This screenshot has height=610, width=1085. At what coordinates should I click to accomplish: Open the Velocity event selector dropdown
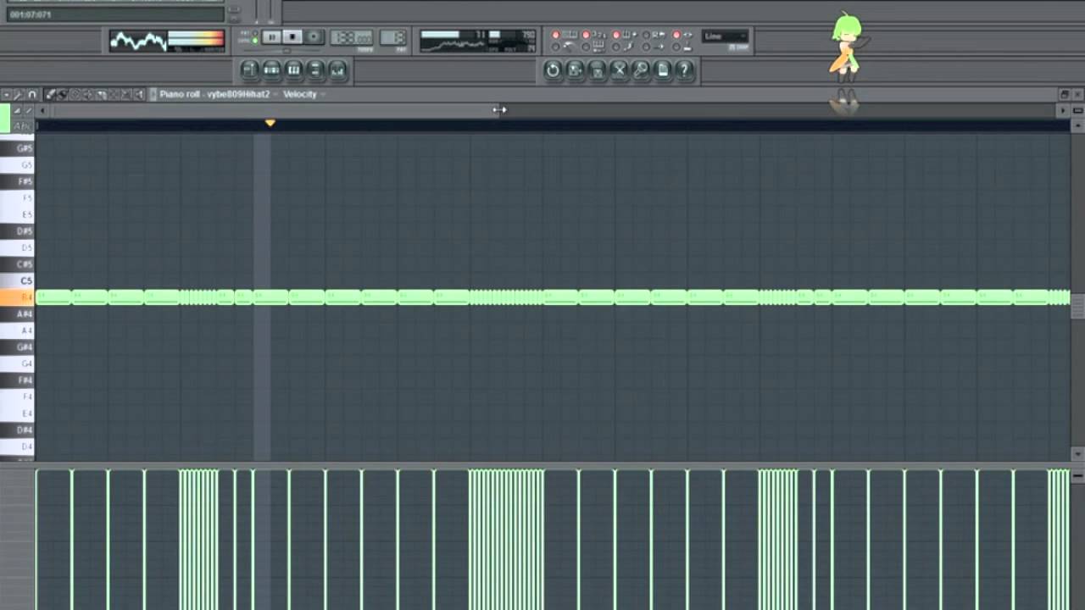coord(304,94)
